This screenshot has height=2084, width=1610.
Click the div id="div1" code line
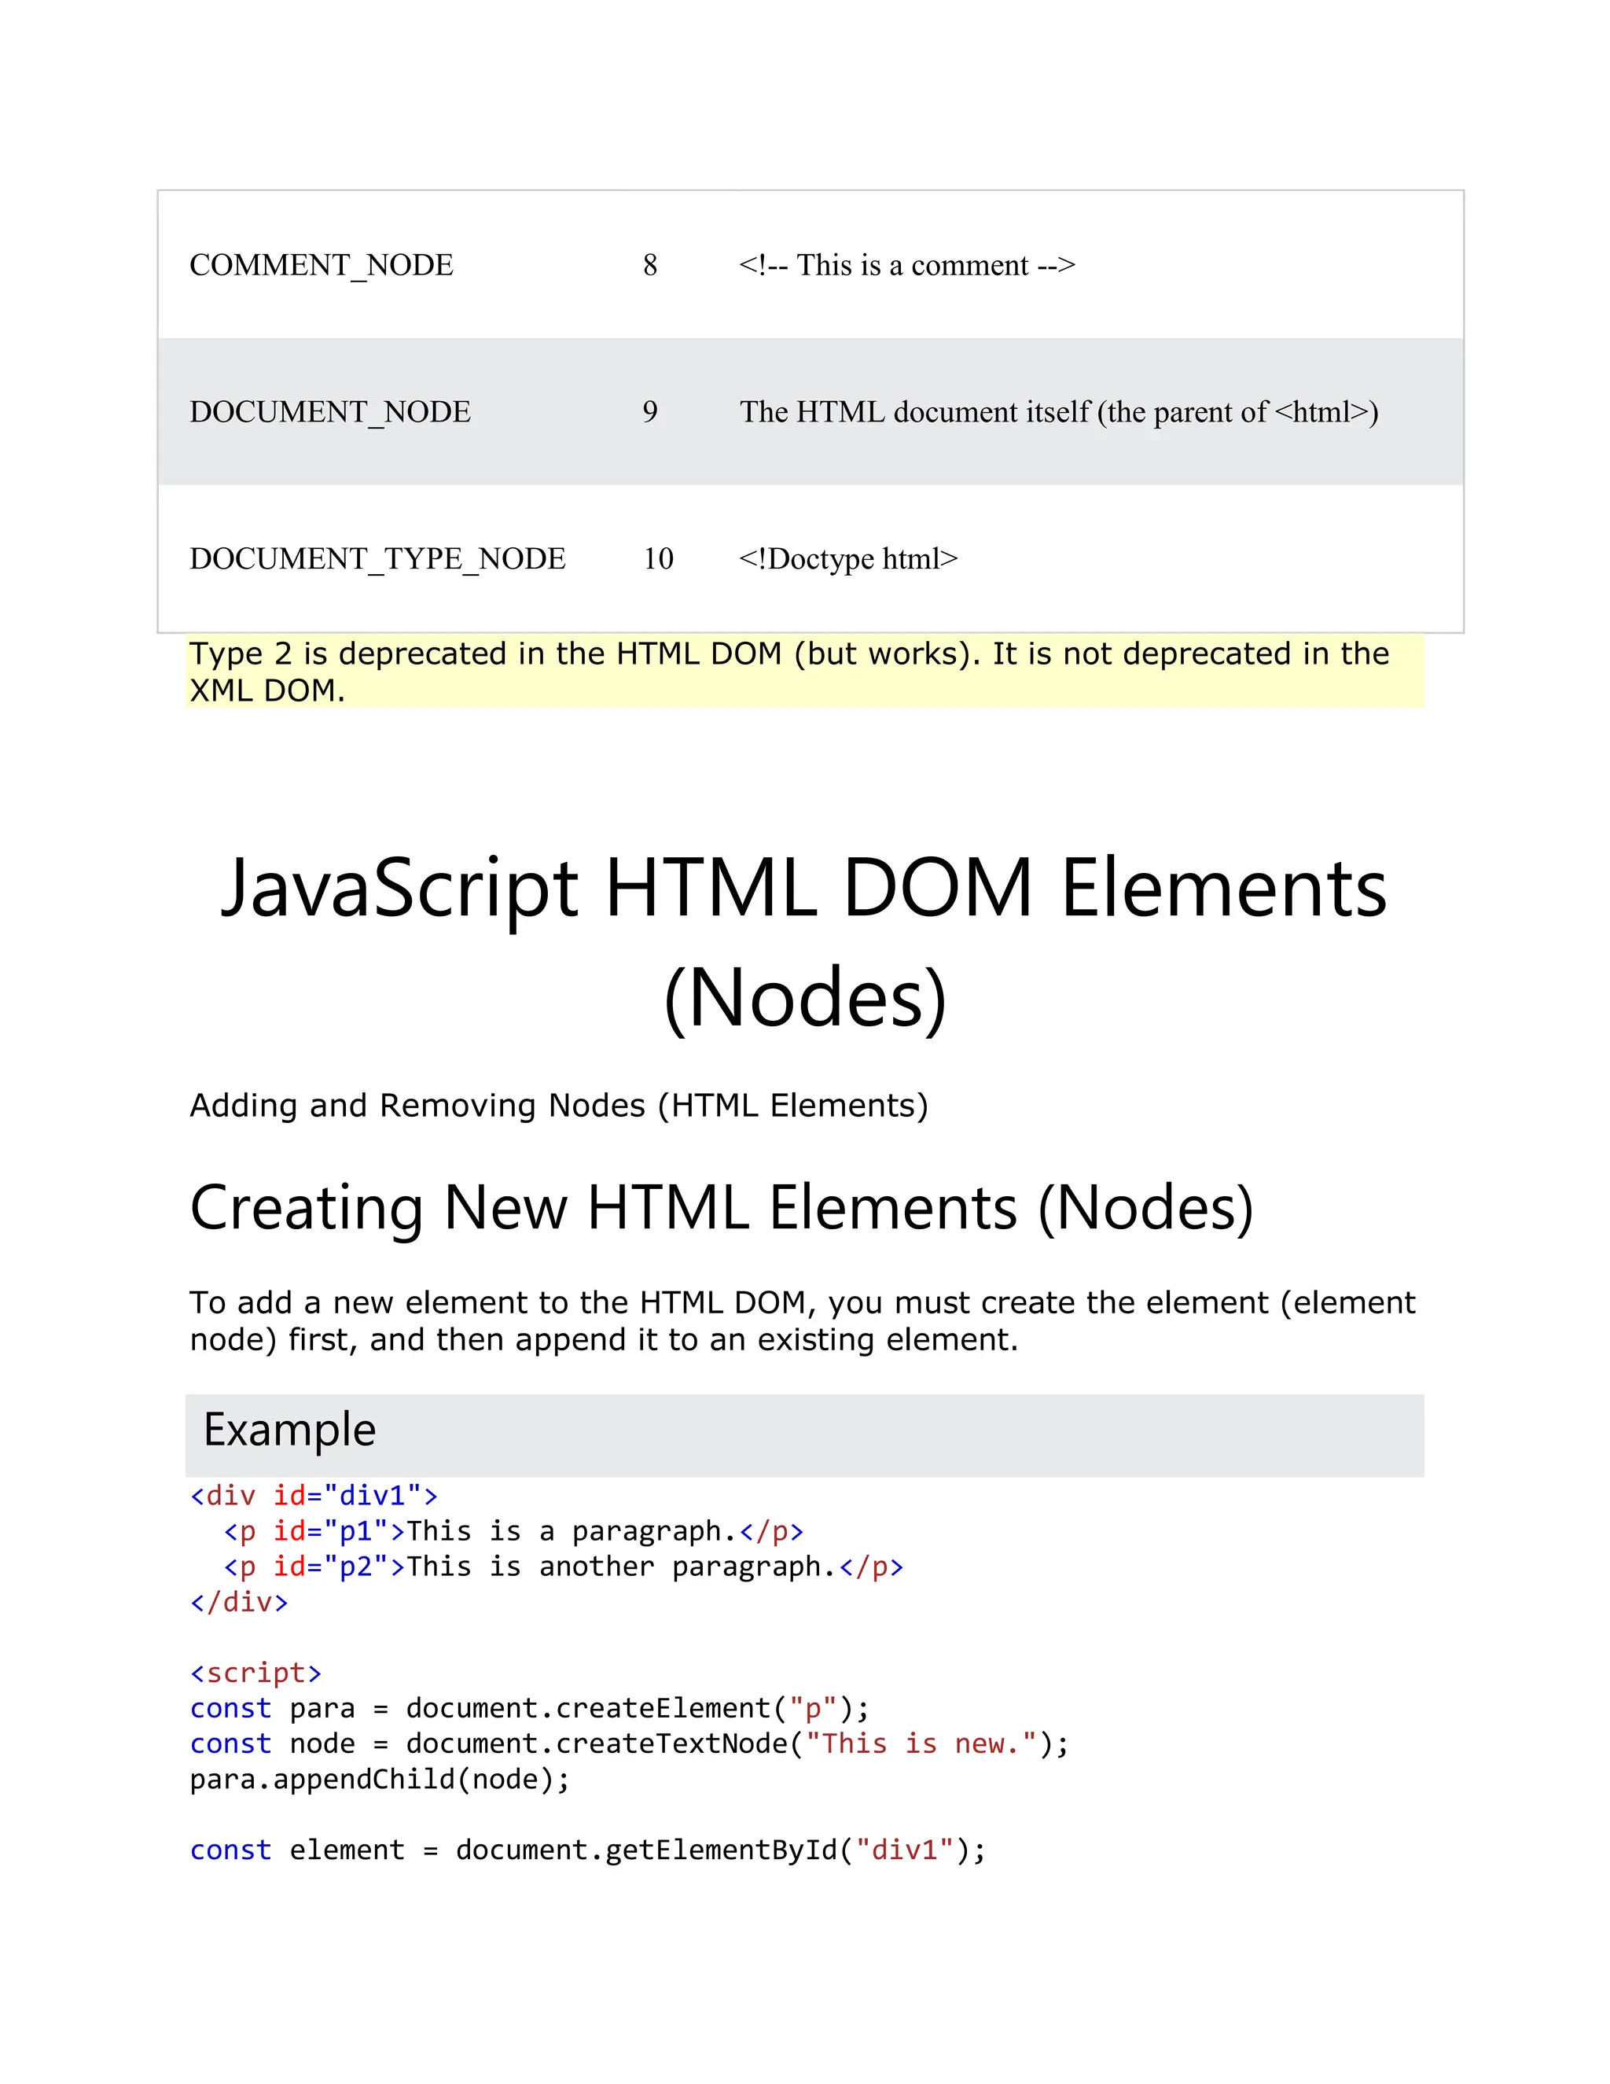click(314, 1495)
